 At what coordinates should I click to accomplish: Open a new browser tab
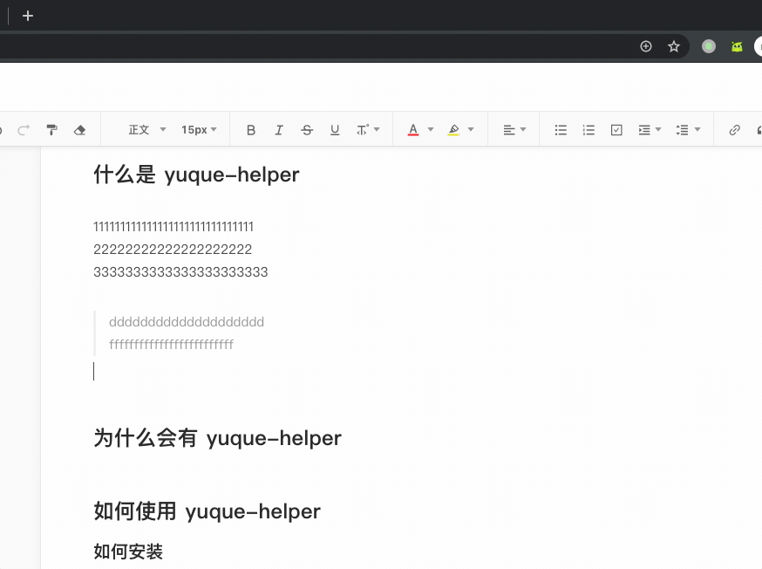pos(27,15)
